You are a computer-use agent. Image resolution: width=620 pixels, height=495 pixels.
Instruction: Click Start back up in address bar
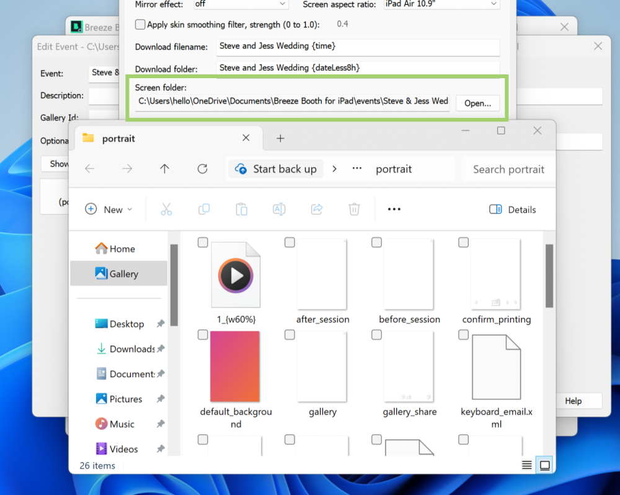[276, 169]
